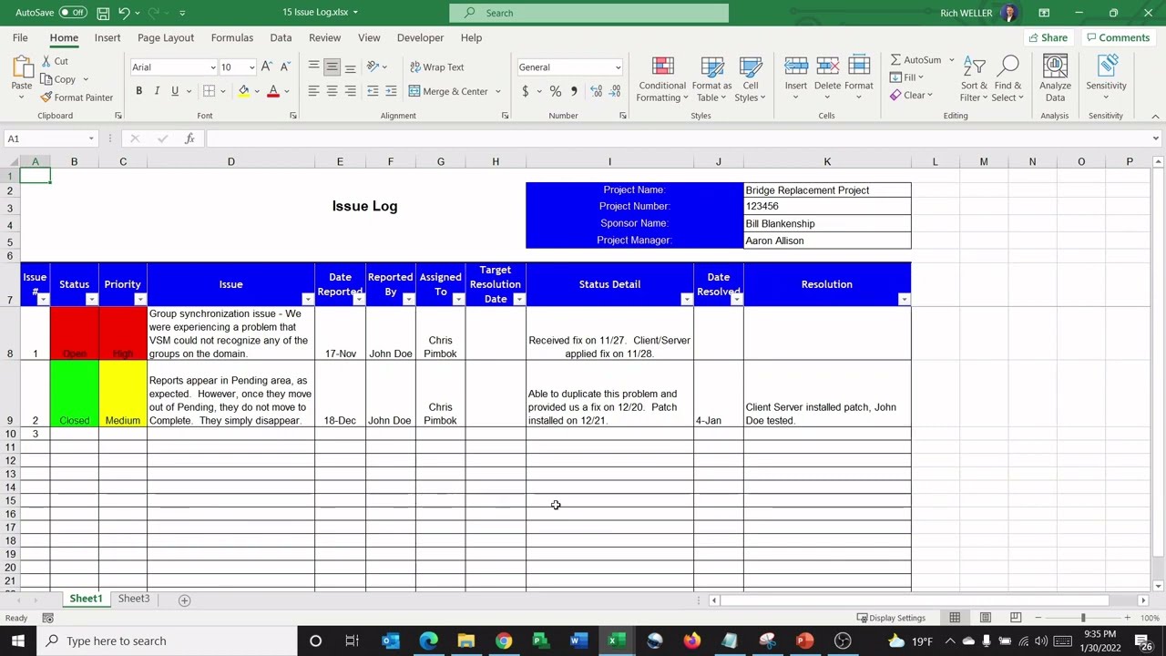
Task: Open the Arial font name dropdown
Action: [213, 67]
